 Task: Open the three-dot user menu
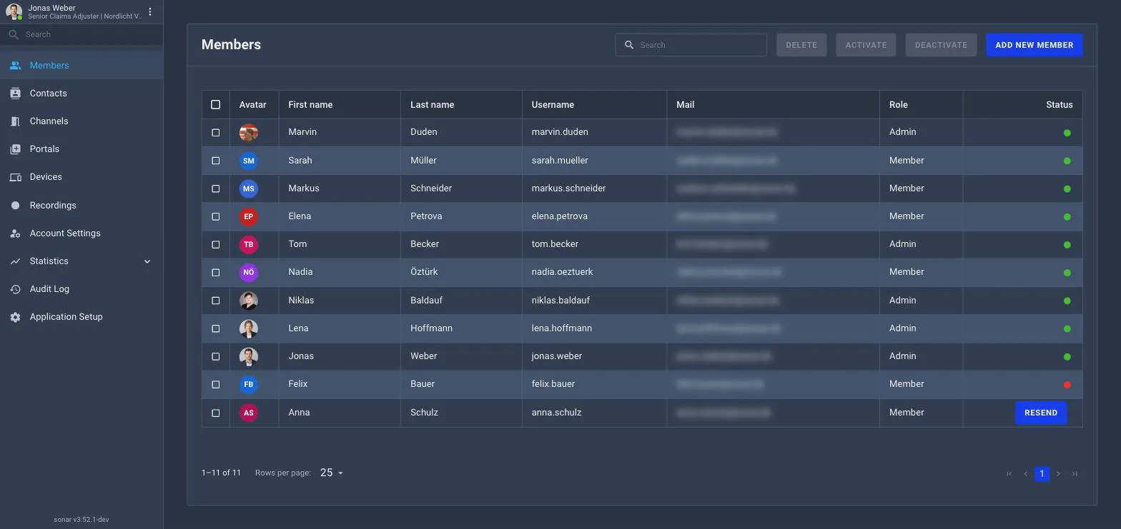150,11
